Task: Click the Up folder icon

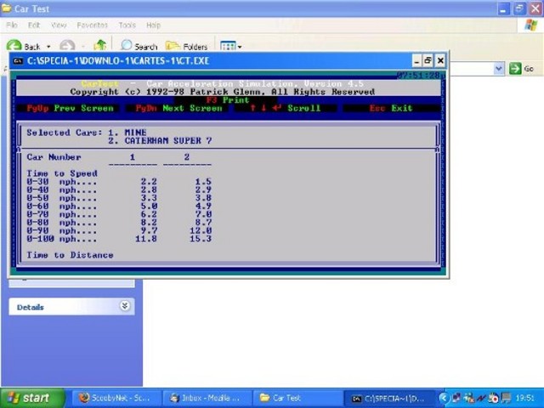Action: coord(99,46)
